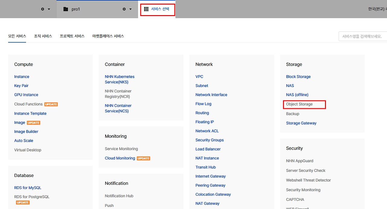The width and height of the screenshot is (387, 209).
Task: Open Security Groups service
Action: point(210,140)
